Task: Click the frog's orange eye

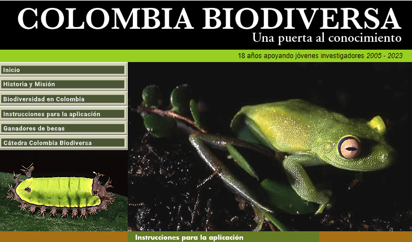Action: 350,148
